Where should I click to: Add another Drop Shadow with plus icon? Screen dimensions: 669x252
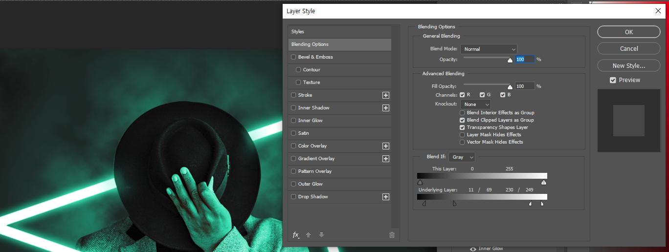coord(386,197)
